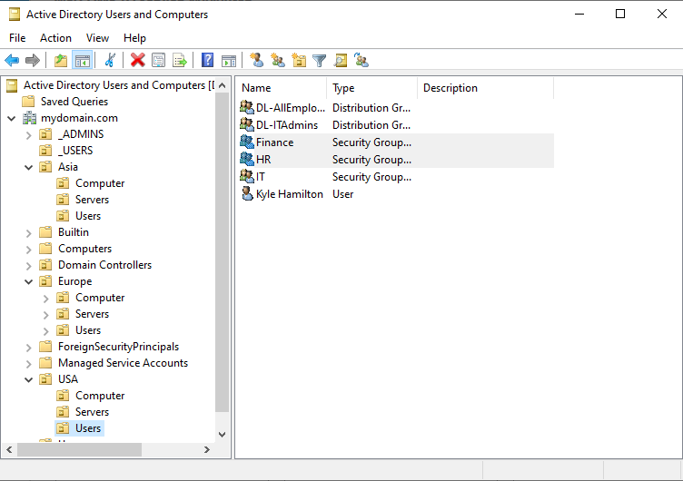Collapse the mydomain.com tree node
The height and width of the screenshot is (481, 683).
(x=12, y=118)
